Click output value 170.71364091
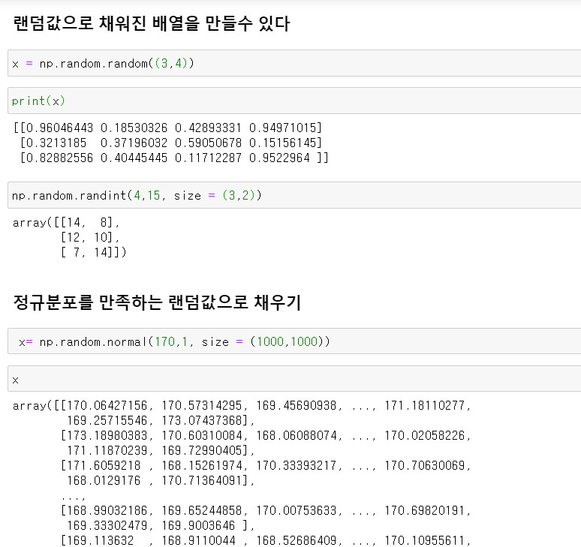 [202, 481]
